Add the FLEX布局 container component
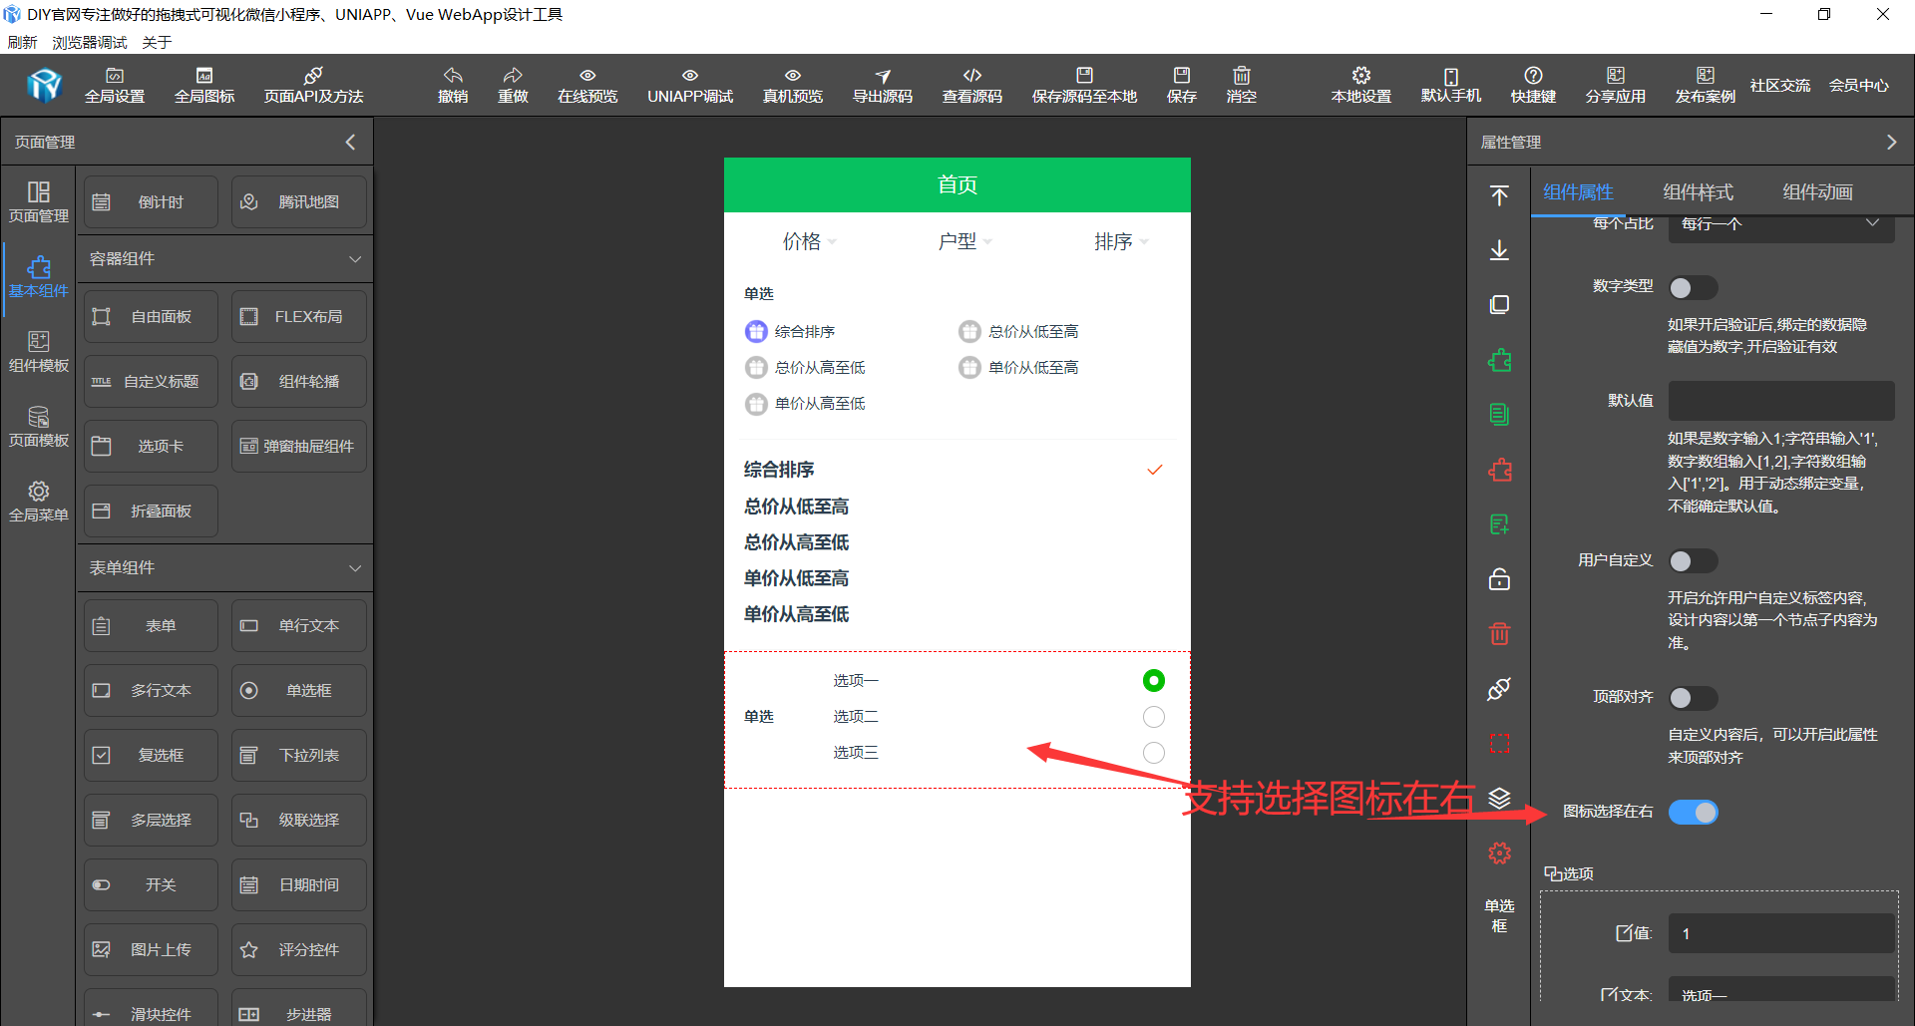1915x1026 pixels. pyautogui.click(x=299, y=316)
